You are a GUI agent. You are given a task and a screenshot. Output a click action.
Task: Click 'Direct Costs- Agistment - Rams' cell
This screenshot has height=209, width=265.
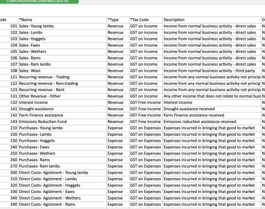coord(62,205)
